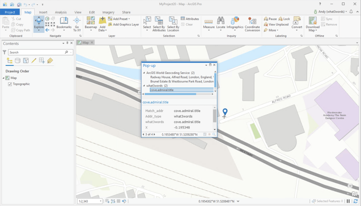
Task: Open the scale dropdown 1:2,343
Action: click(101, 201)
